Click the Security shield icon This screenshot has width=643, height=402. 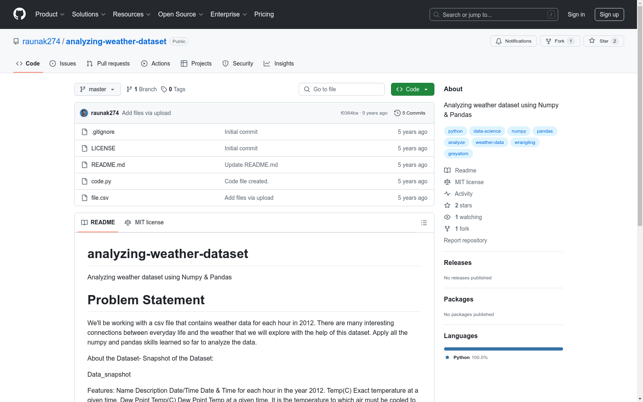pyautogui.click(x=225, y=64)
